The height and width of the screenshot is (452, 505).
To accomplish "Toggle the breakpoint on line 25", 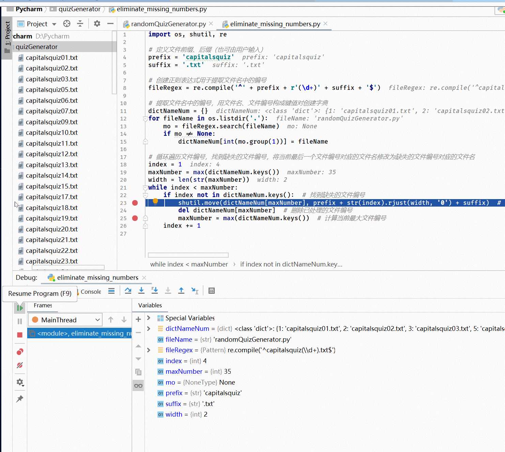I will 135,218.
